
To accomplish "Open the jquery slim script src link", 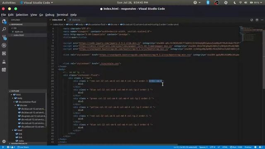I will click(110, 43).
